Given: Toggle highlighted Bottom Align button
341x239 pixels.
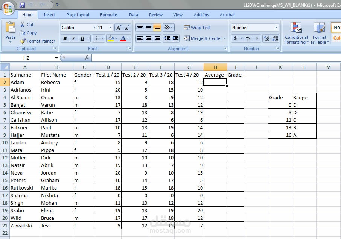Looking at the screenshot, I should [x=157, y=28].
